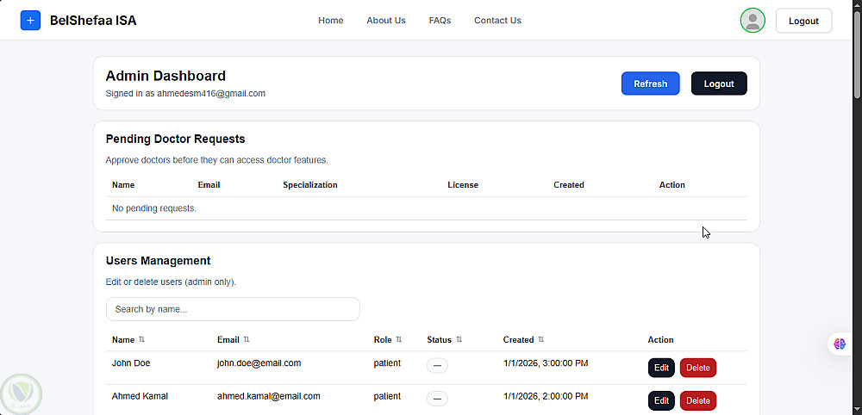
Task: Sort users by Role column arrows
Action: coord(399,340)
